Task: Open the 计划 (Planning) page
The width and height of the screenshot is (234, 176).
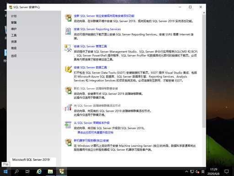Action: 14,16
